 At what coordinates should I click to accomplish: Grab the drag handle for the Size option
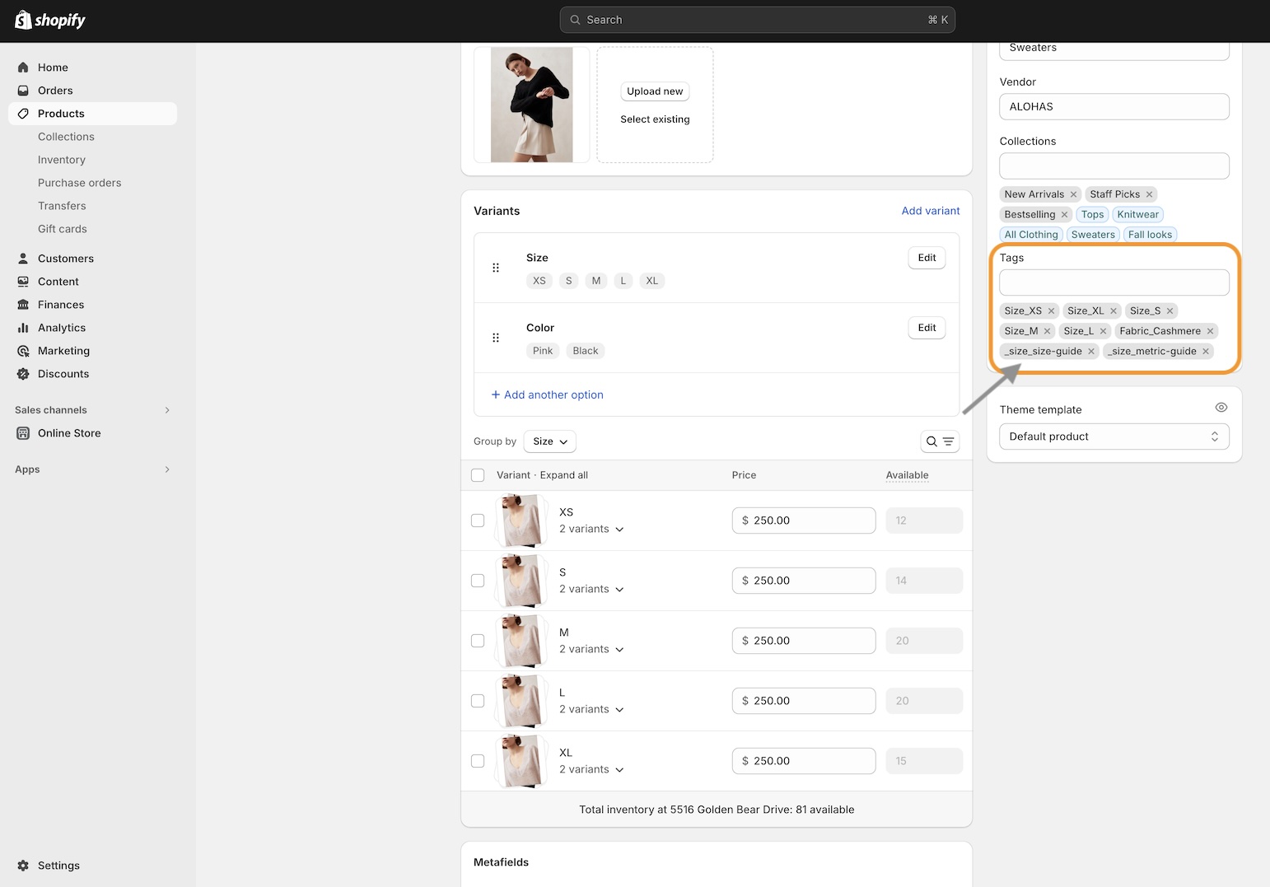click(x=496, y=268)
